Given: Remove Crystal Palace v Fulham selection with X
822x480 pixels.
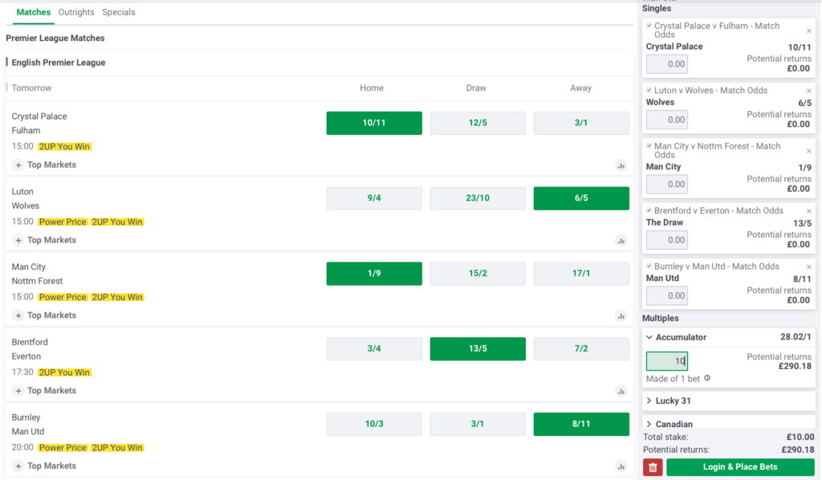Looking at the screenshot, I should [808, 31].
